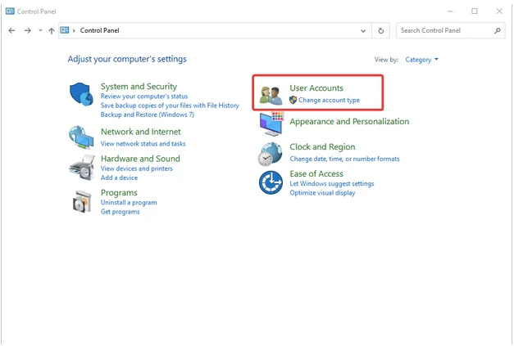The width and height of the screenshot is (514, 346).
Task: Open Clock and Region category
Action: 322,147
